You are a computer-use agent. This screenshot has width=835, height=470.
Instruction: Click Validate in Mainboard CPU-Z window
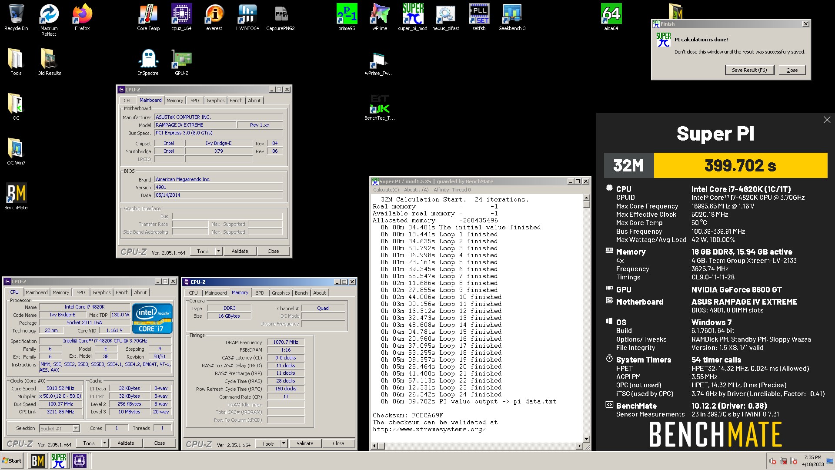tap(240, 251)
